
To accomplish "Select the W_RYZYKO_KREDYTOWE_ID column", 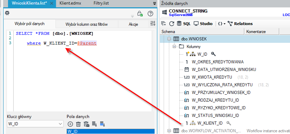I will click(219, 108).
